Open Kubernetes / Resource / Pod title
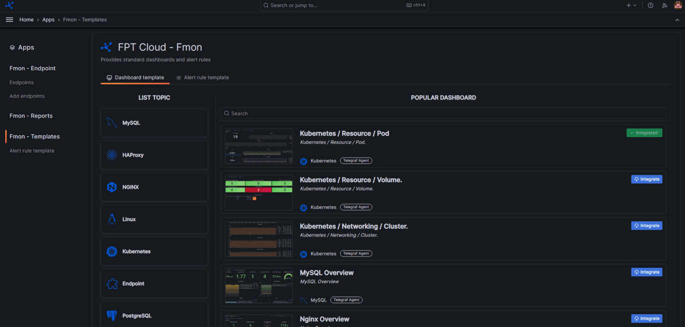 (344, 133)
